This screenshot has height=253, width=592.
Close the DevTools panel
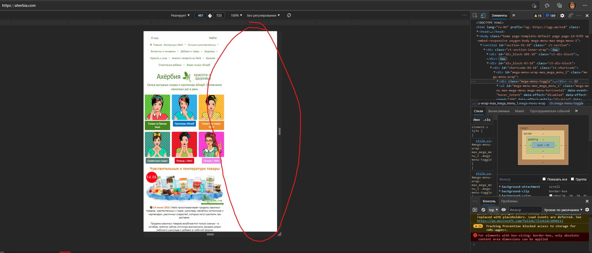pyautogui.click(x=587, y=15)
